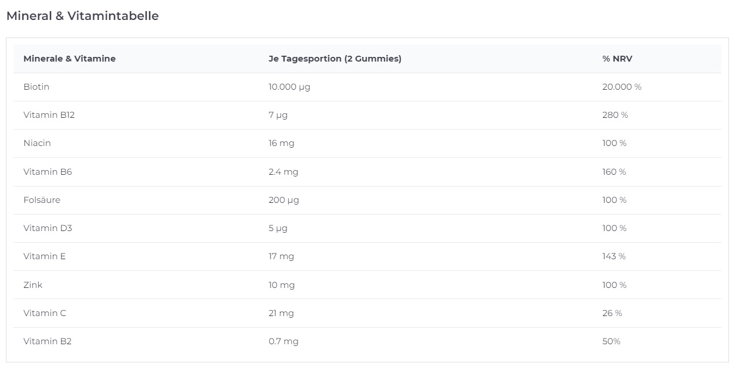Click the 200 µg Folsäure amount

(x=284, y=200)
